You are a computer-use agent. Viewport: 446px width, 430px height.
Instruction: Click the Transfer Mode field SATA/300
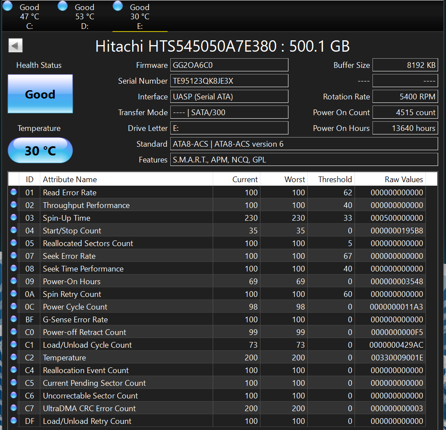pos(229,113)
